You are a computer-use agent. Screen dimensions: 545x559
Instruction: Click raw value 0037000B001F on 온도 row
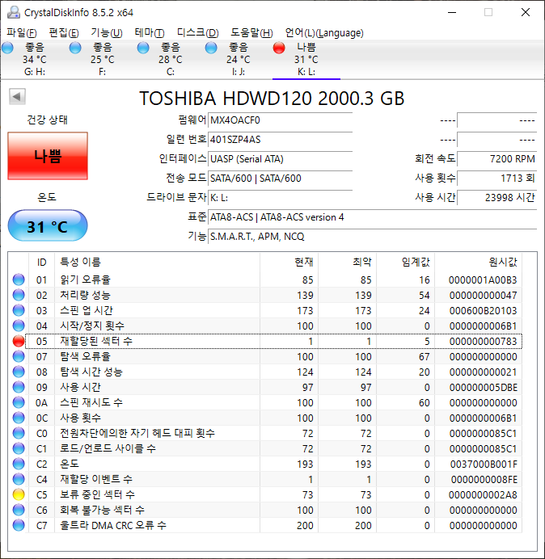[484, 464]
